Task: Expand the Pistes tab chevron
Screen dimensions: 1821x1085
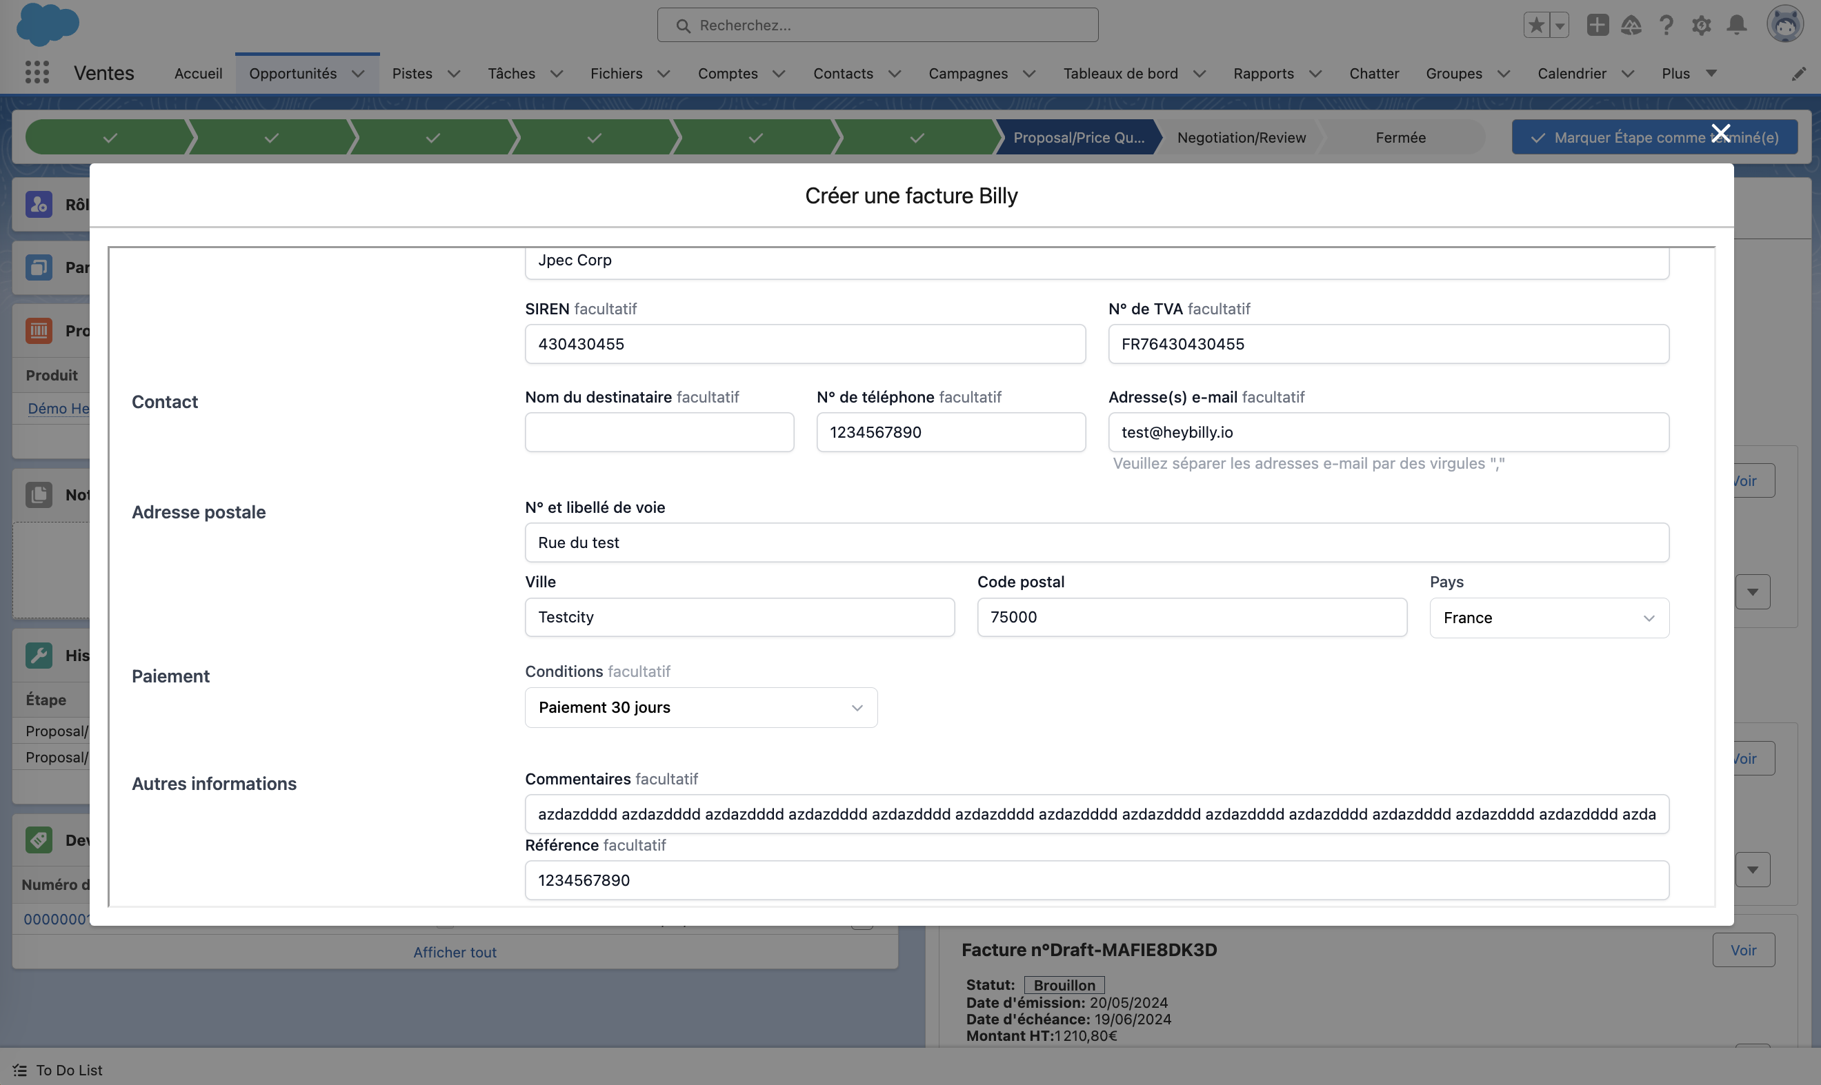Action: tap(454, 73)
